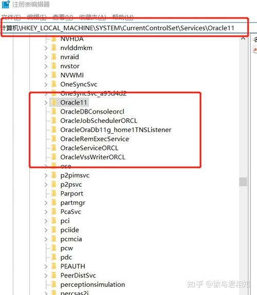
Task: Select the perceptionsimulation key
Action: 93,285
